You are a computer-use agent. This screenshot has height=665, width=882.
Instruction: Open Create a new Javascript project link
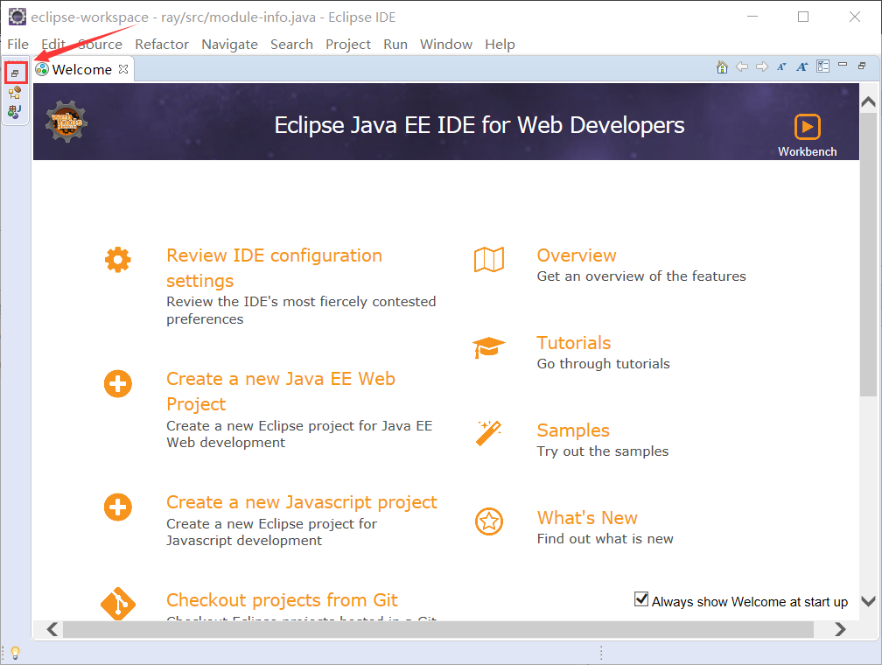(302, 502)
